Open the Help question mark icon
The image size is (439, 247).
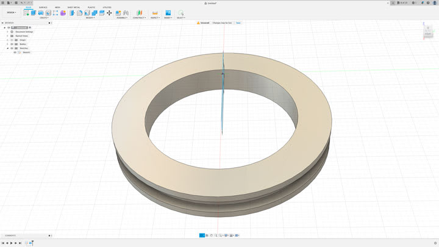click(x=428, y=3)
